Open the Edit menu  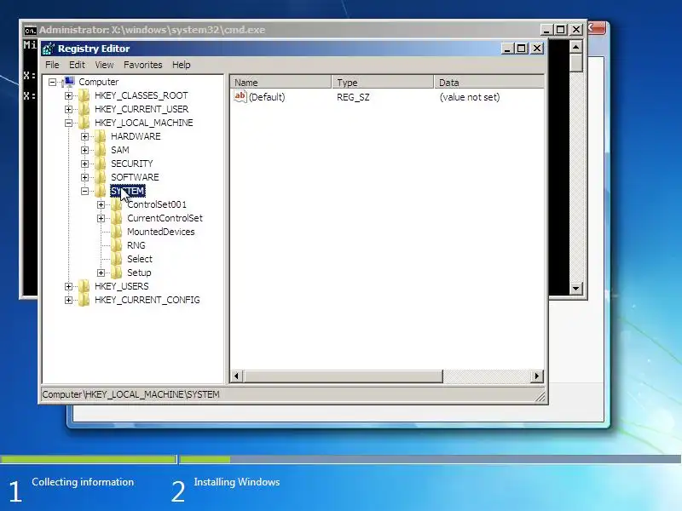77,65
